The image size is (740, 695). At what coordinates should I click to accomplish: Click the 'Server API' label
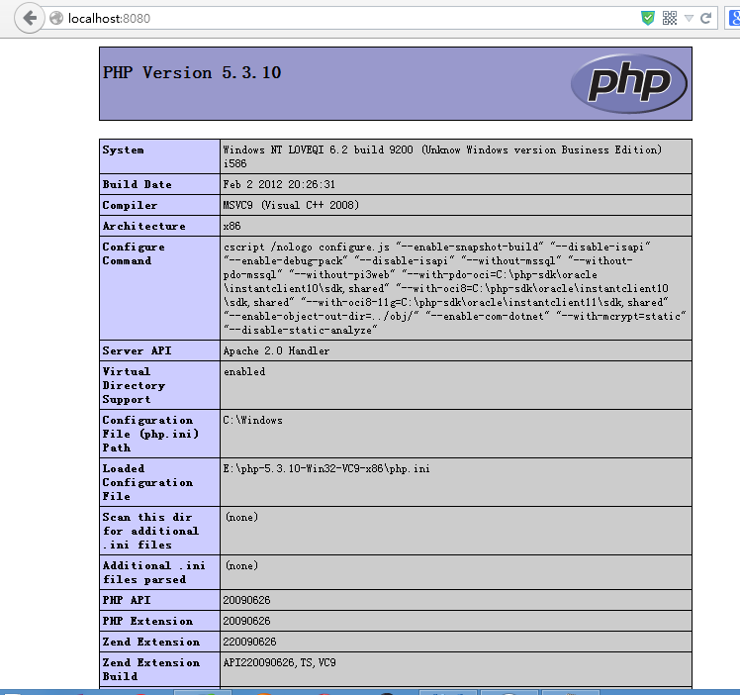(x=137, y=350)
